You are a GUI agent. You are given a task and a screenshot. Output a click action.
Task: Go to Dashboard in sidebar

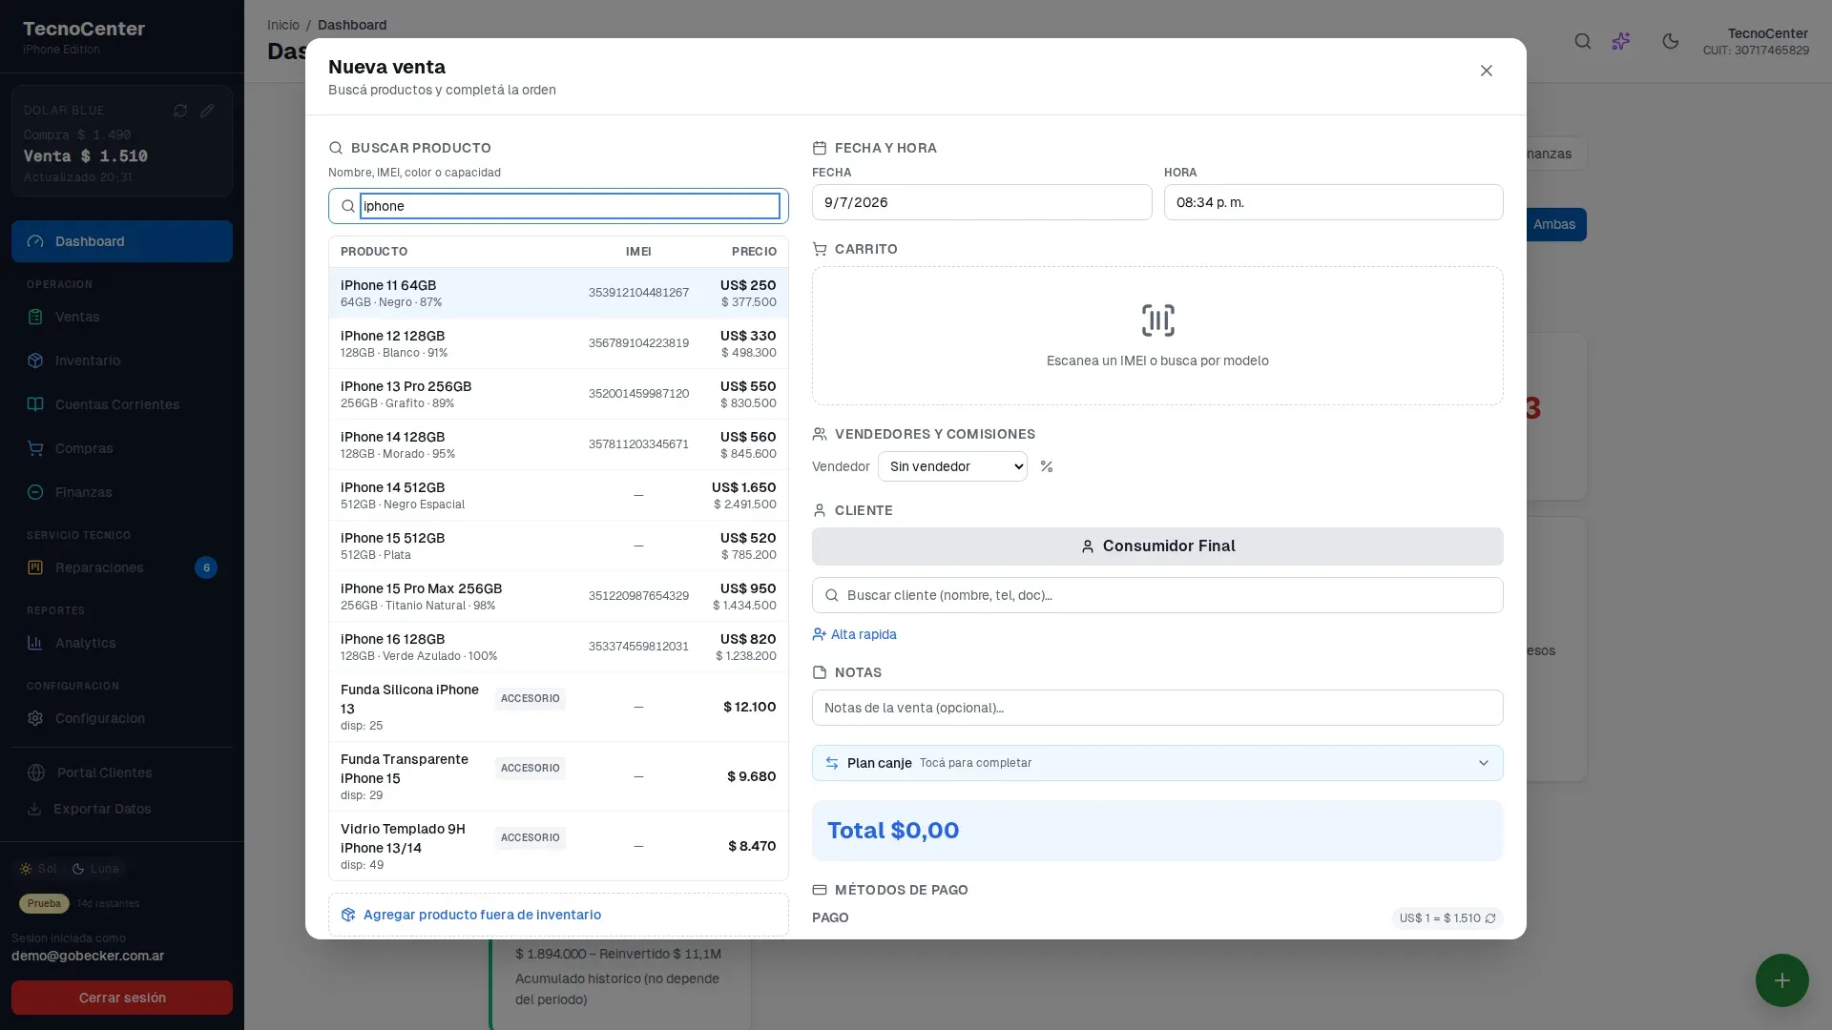tap(122, 241)
